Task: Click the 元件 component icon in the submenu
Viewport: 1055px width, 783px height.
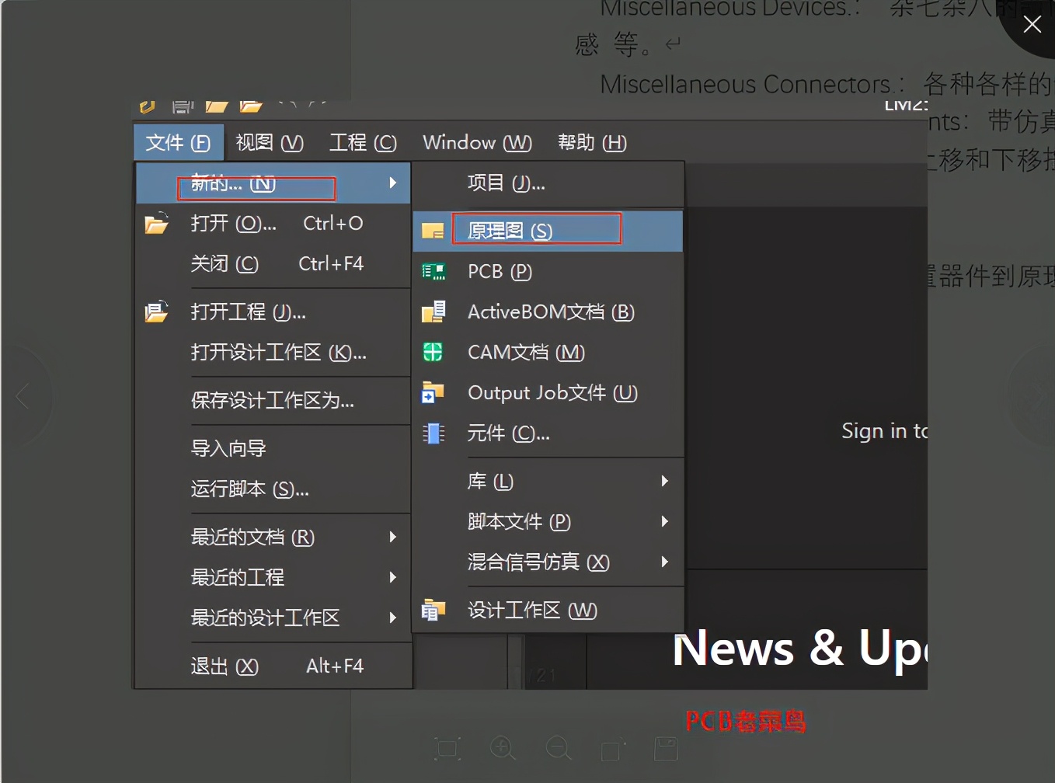Action: pyautogui.click(x=433, y=433)
